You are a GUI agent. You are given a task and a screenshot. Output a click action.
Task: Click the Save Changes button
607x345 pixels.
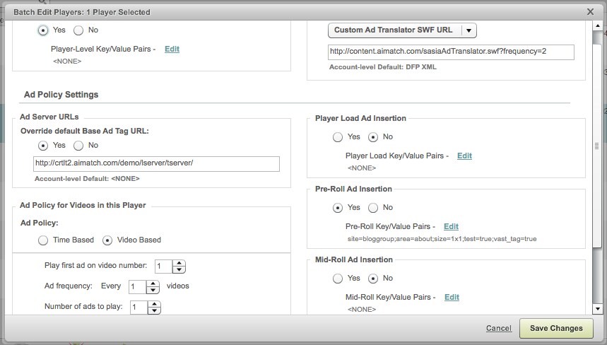(x=555, y=328)
